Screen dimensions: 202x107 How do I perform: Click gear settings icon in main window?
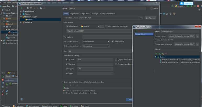pos(199,10)
